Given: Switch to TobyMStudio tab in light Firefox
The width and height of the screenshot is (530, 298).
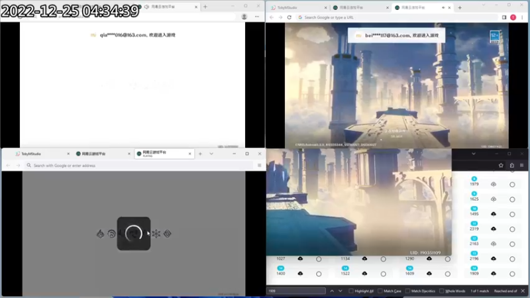Looking at the screenshot, I should pos(42,154).
